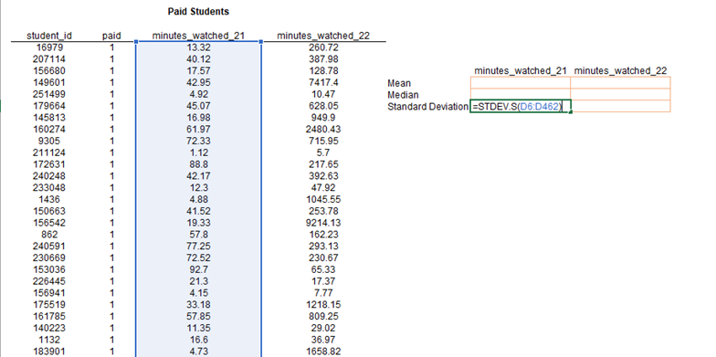
Task: Click the value 45.07 in minutes_watched_21
Action: point(198,106)
